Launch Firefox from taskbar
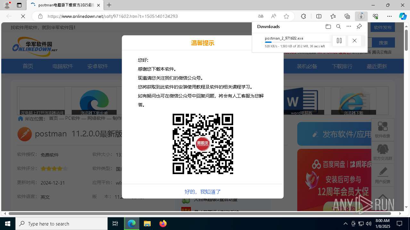 click(x=163, y=224)
